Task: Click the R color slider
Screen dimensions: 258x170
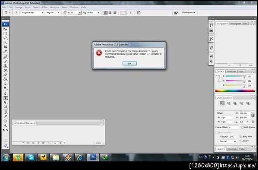Action: point(236,77)
